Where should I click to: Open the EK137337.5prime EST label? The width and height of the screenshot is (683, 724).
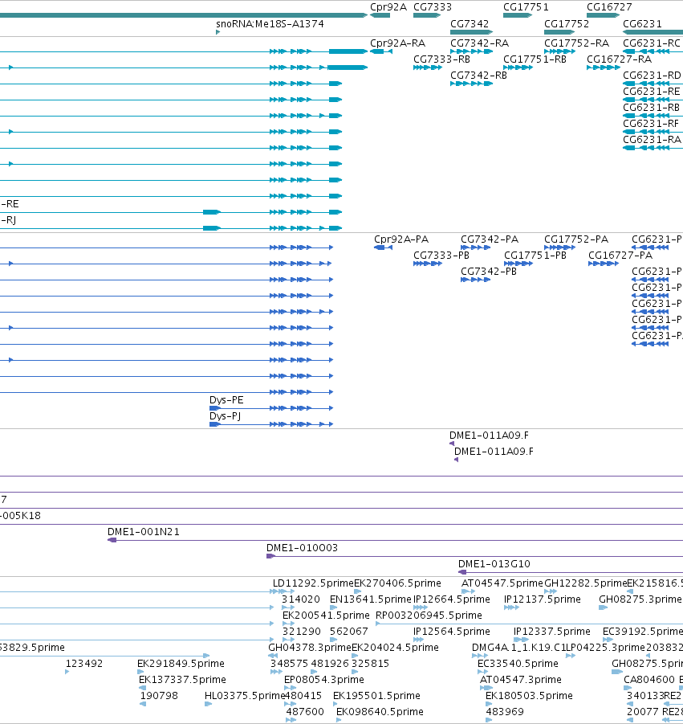point(183,680)
